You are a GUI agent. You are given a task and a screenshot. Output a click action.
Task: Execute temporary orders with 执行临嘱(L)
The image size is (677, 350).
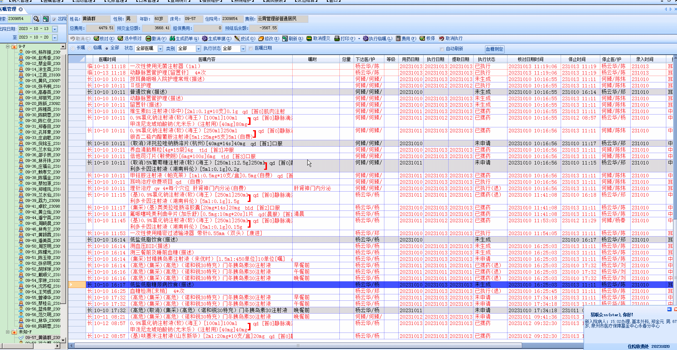378,39
